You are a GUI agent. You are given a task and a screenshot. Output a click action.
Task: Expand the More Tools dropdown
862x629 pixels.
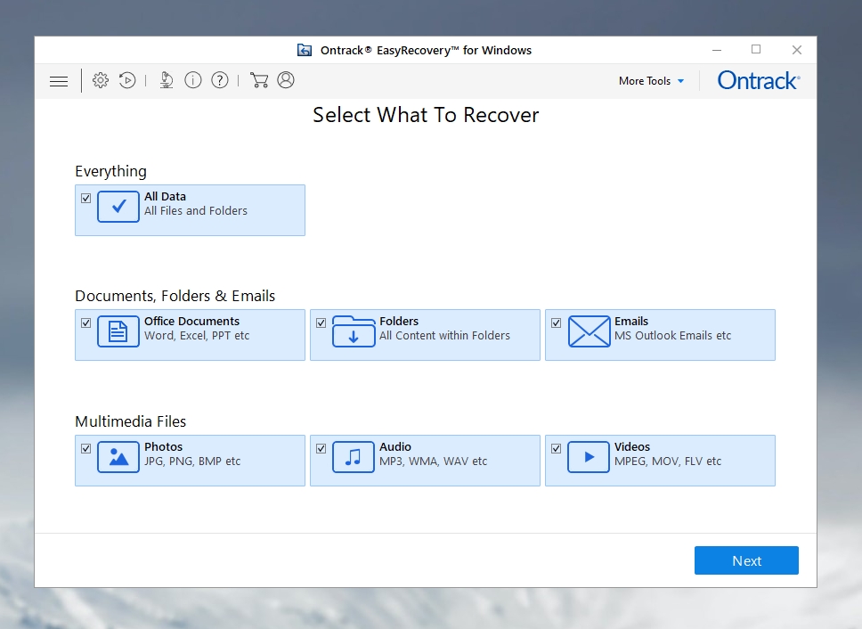click(x=651, y=81)
